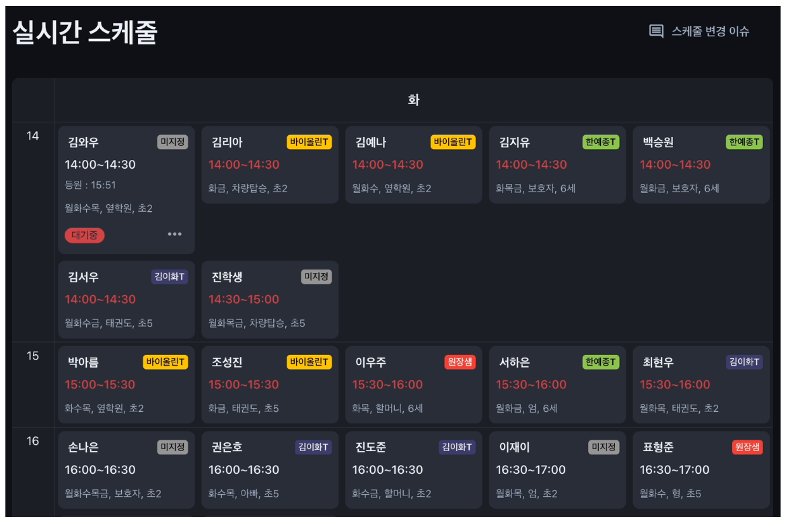Click the 김이화T tag on 김서우 card
Viewport: 790px width, 527px height.
point(170,277)
